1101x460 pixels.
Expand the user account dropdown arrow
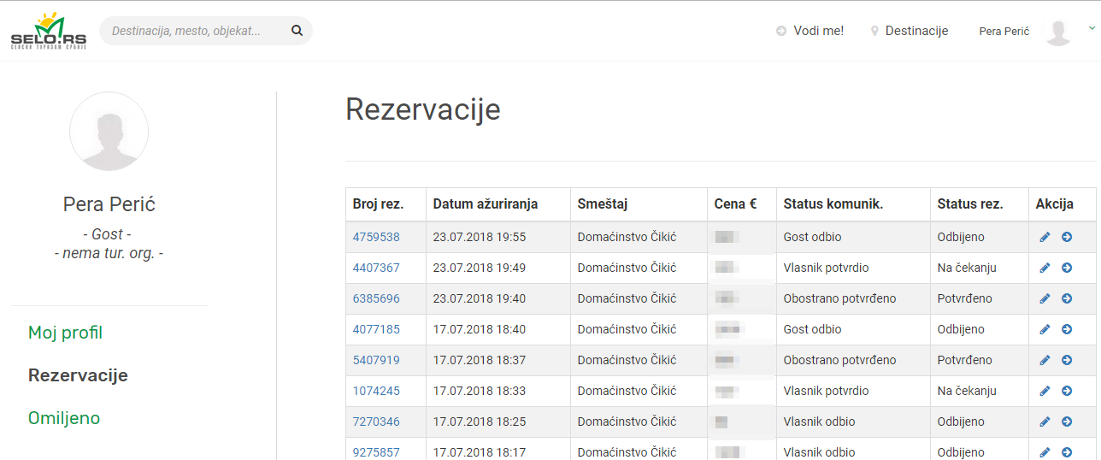(1092, 28)
